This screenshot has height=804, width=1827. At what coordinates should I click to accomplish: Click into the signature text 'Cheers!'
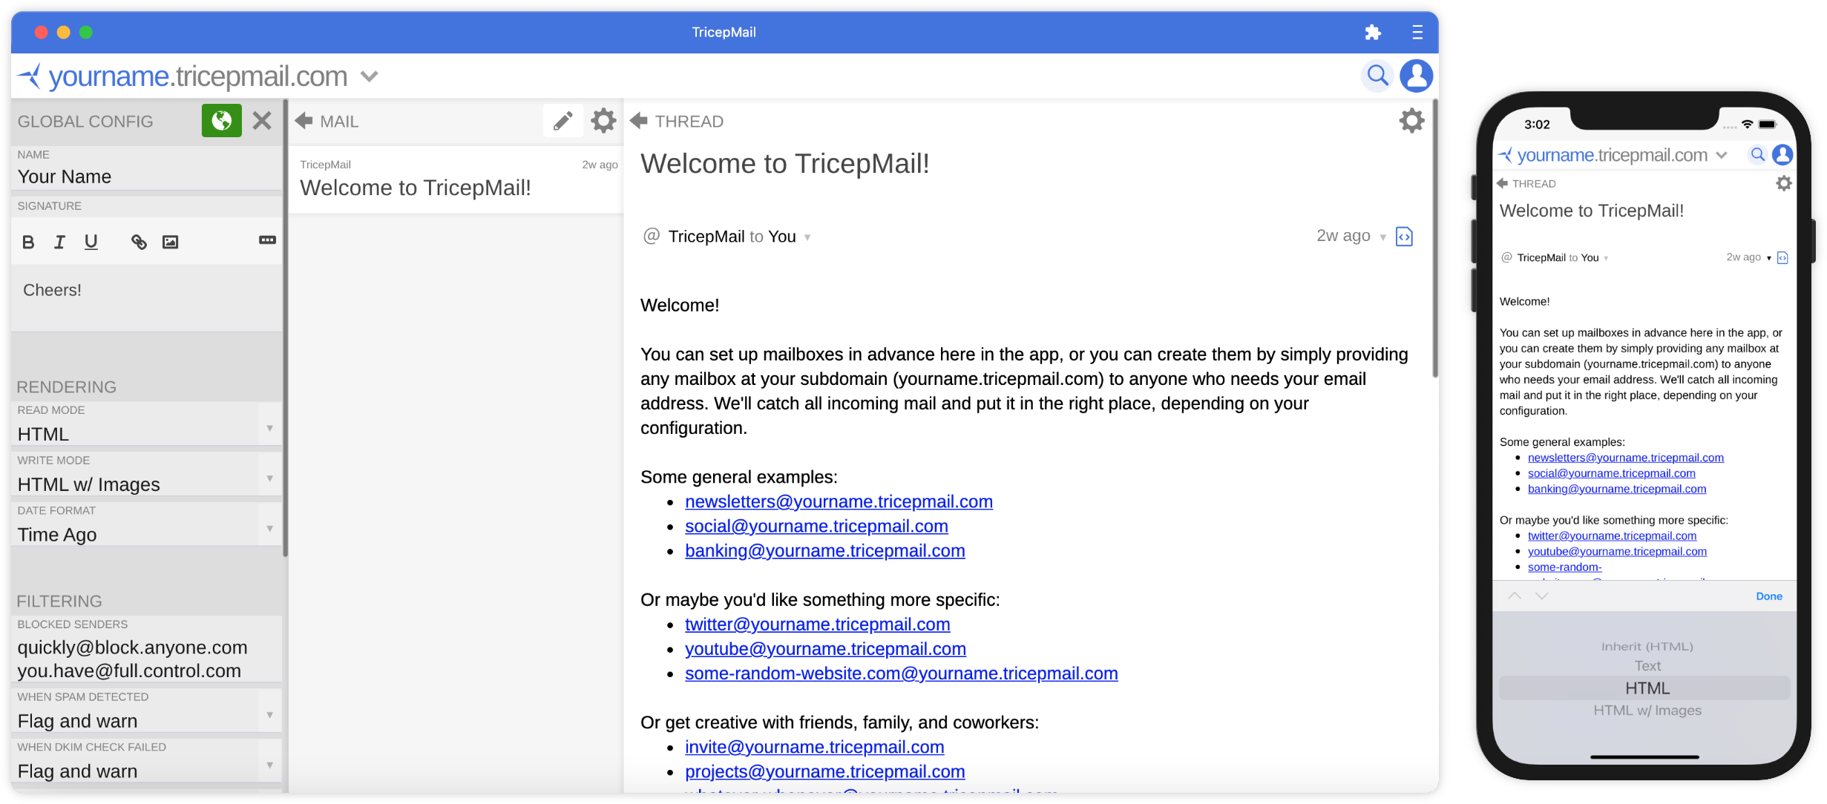coord(52,290)
